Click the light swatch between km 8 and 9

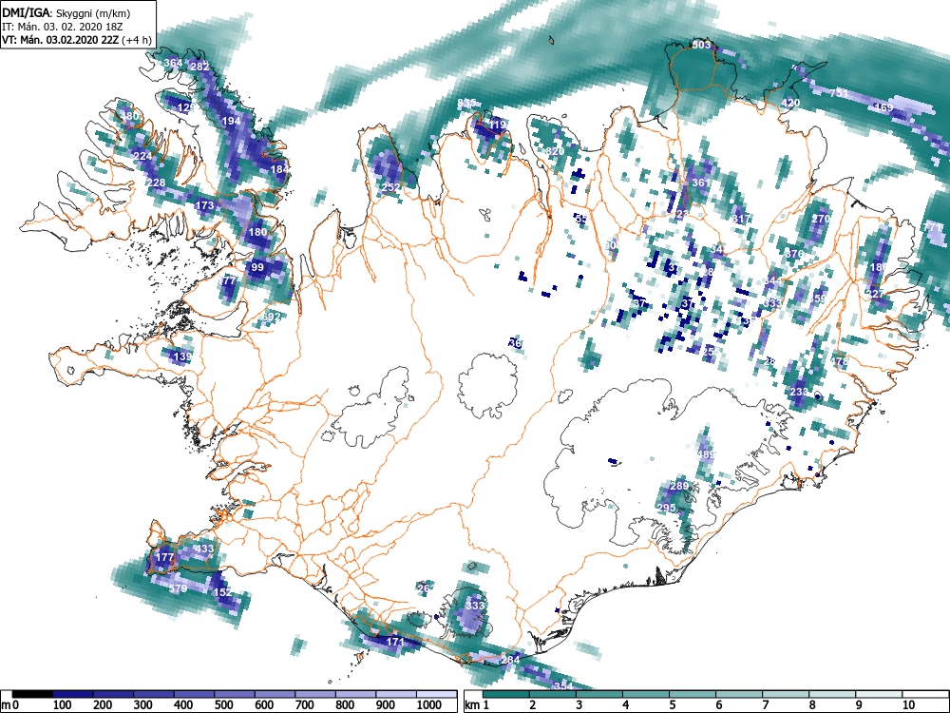click(832, 694)
